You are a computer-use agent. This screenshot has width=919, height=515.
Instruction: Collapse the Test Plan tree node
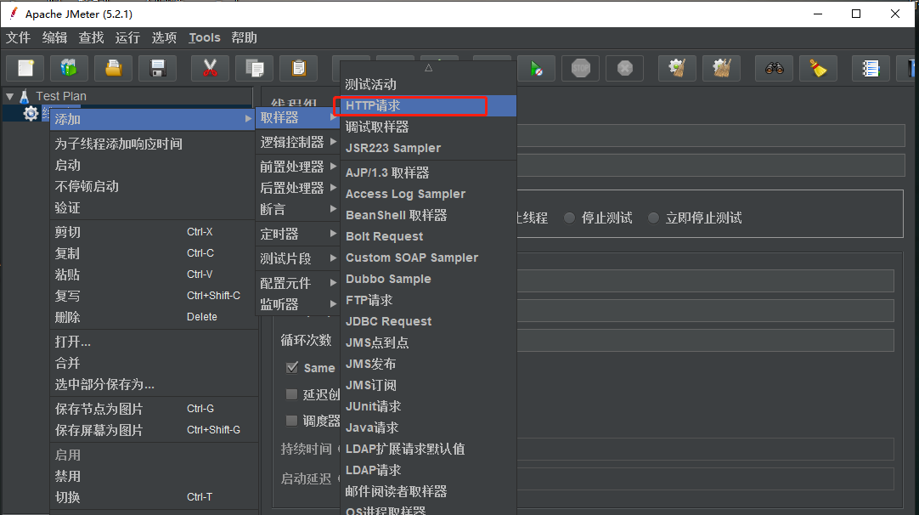click(10, 96)
